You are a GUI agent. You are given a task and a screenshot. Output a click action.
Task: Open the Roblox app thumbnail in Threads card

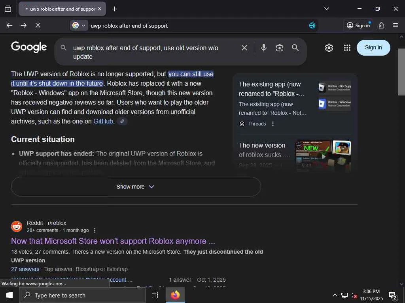[335, 95]
